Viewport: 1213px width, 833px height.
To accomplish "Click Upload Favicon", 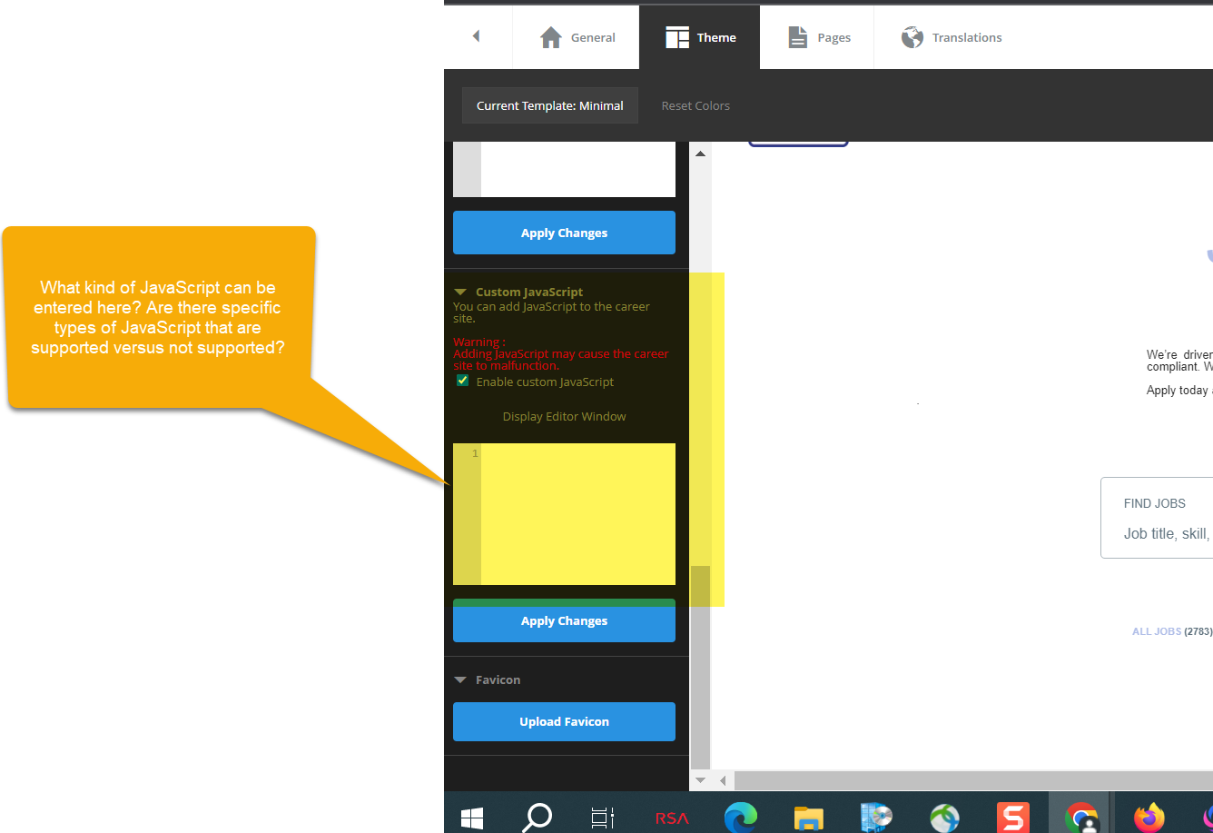I will tap(564, 721).
